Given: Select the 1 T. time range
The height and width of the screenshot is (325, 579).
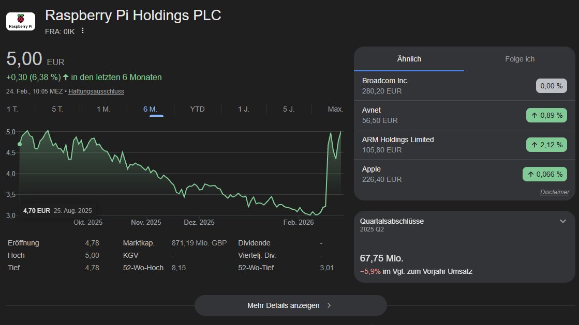Looking at the screenshot, I should pyautogui.click(x=12, y=109).
